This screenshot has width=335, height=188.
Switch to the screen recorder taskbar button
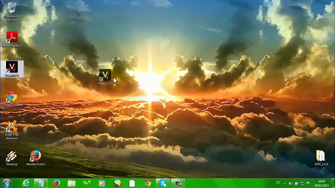178,183
